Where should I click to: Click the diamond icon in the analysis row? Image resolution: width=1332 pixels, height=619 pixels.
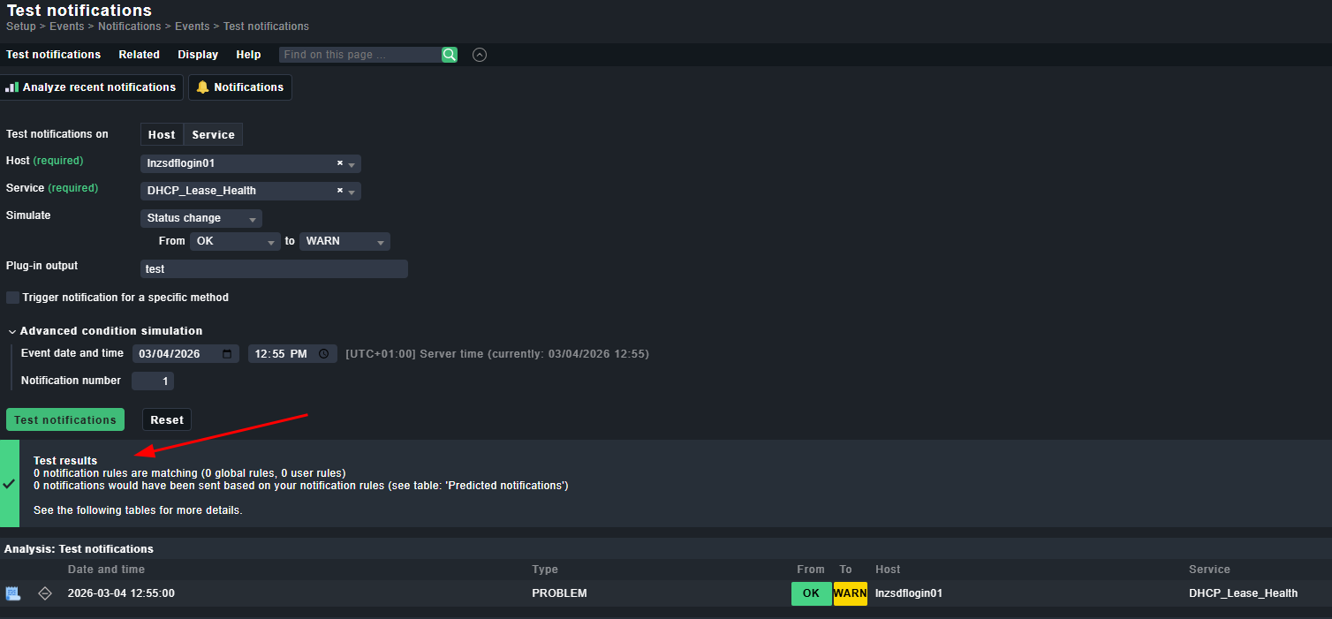(45, 593)
